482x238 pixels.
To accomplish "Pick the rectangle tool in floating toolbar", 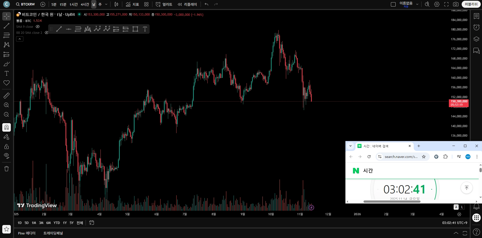I will (x=135, y=29).
